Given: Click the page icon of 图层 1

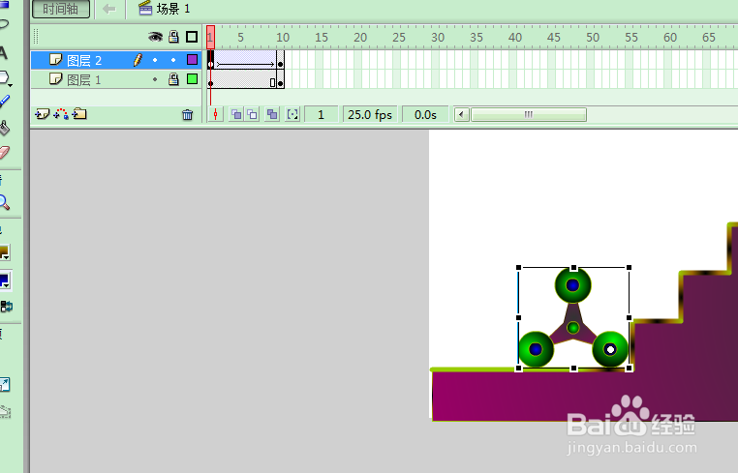Looking at the screenshot, I should coord(55,78).
